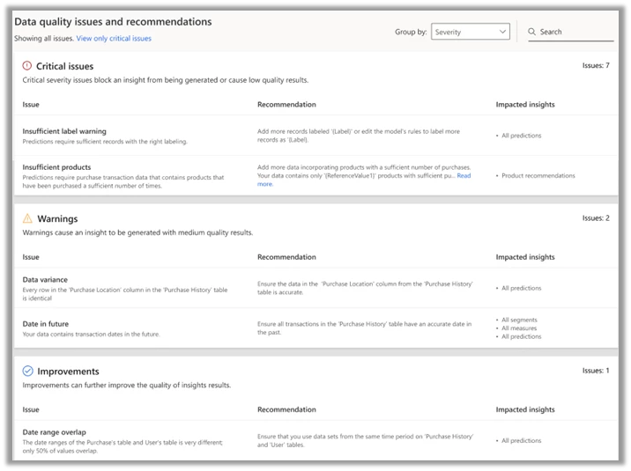Viewport: 631px width, 471px height.
Task: Click the Warnings triangle icon
Action: click(27, 218)
